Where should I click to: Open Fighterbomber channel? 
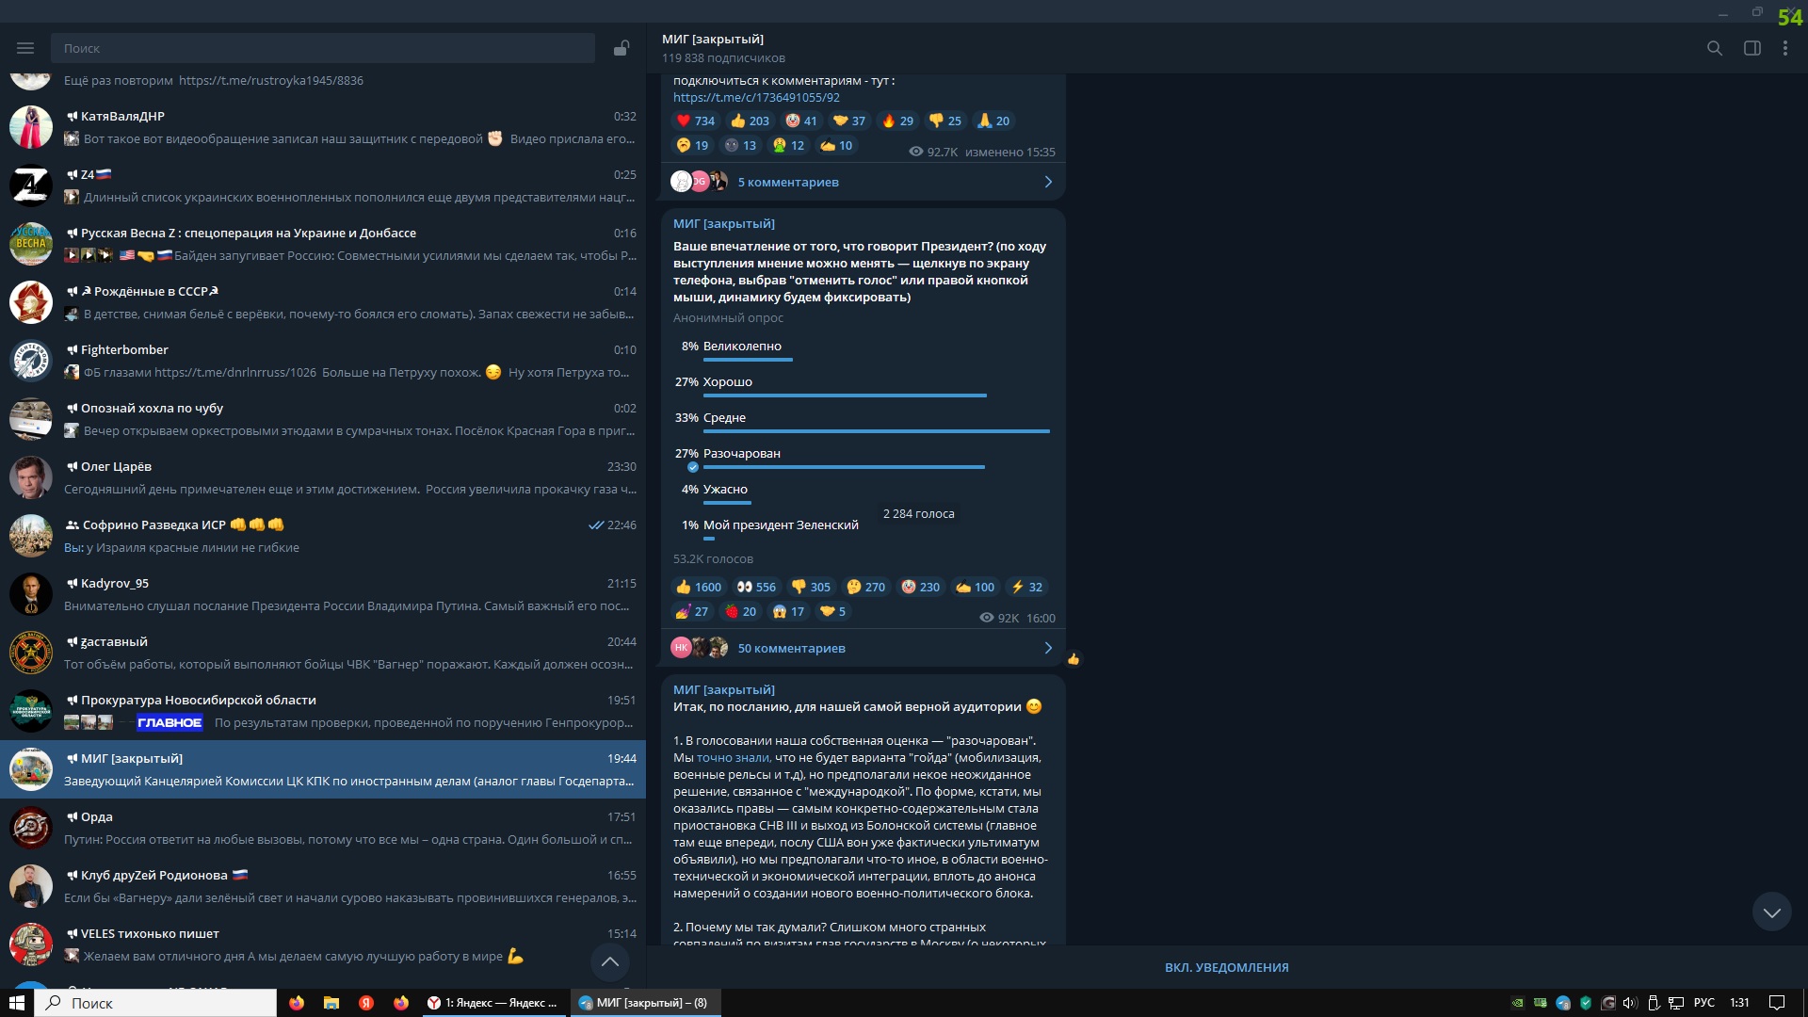pos(323,361)
